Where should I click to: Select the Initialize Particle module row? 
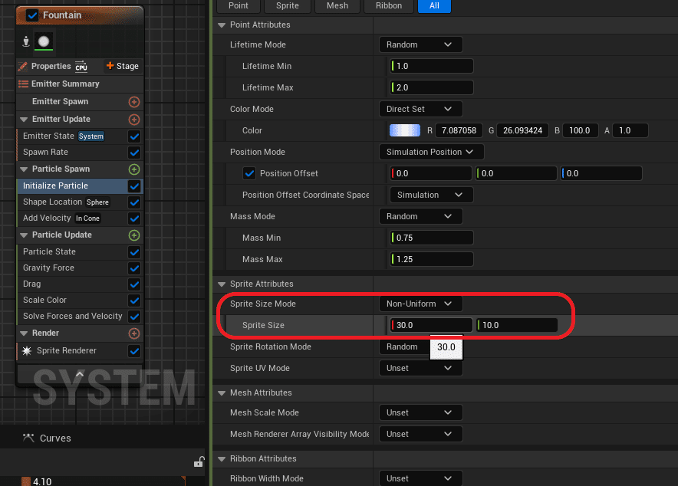tap(80, 186)
